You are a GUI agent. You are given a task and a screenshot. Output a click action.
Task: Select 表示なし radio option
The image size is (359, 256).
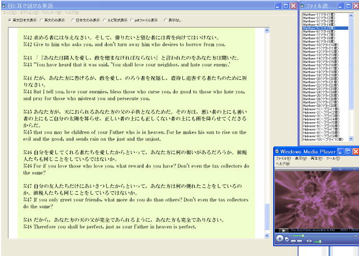tap(173, 20)
